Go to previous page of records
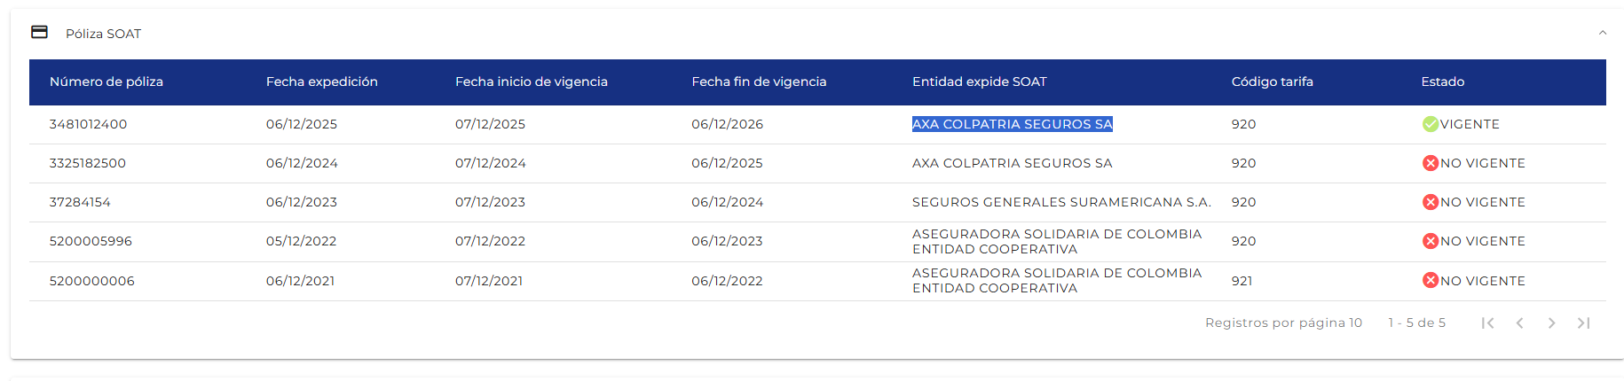The height and width of the screenshot is (381, 1624). pyautogui.click(x=1519, y=323)
